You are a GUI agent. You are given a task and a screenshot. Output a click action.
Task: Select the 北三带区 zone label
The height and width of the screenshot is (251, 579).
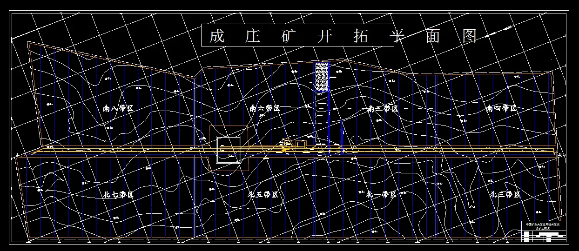[505, 194]
